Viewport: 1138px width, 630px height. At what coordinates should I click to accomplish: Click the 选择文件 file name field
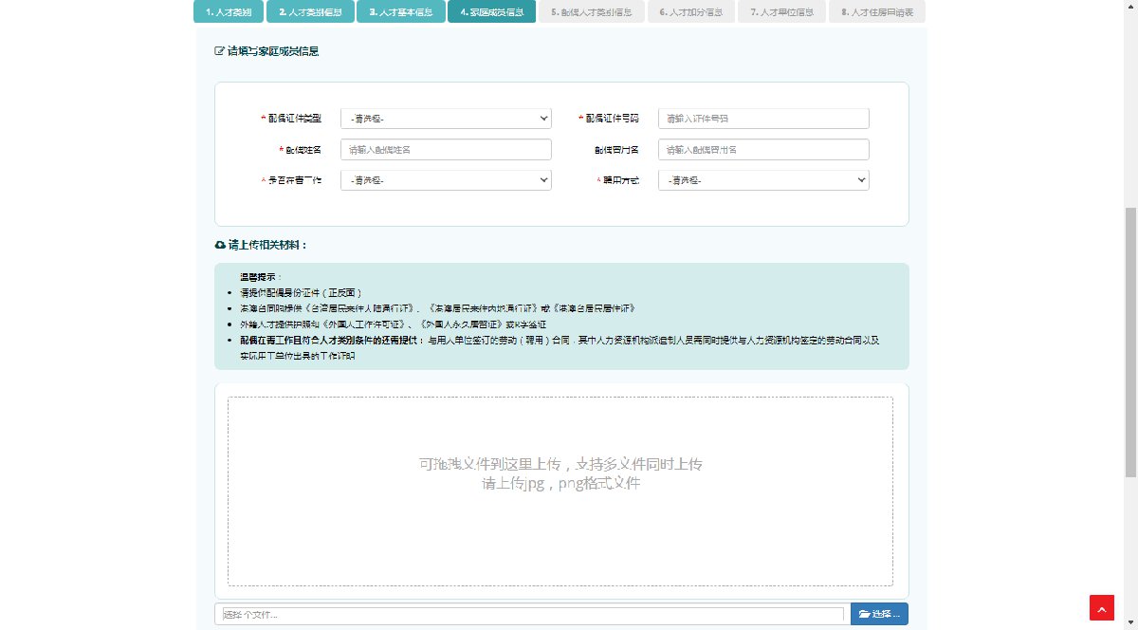(532, 614)
